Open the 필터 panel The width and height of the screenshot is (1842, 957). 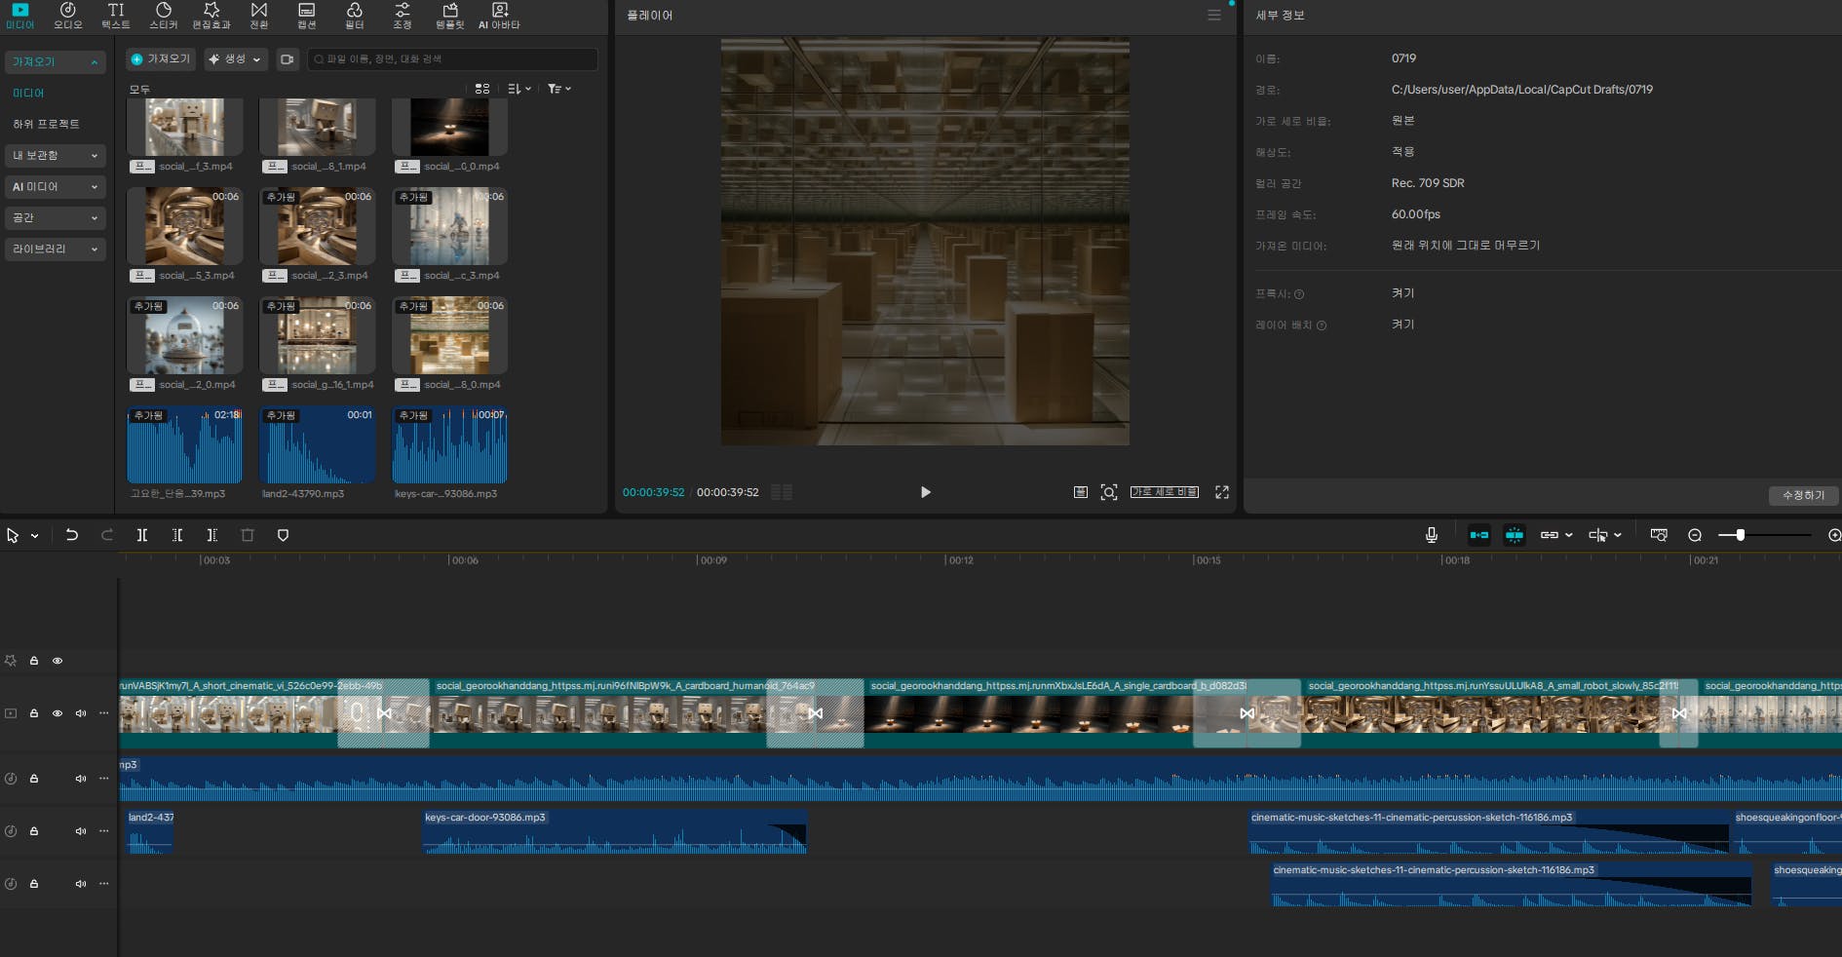pos(355,16)
